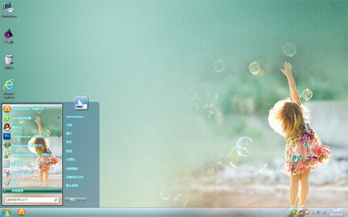
Task: Open the purple-heart desktop shortcut icon
Action: tap(9, 36)
